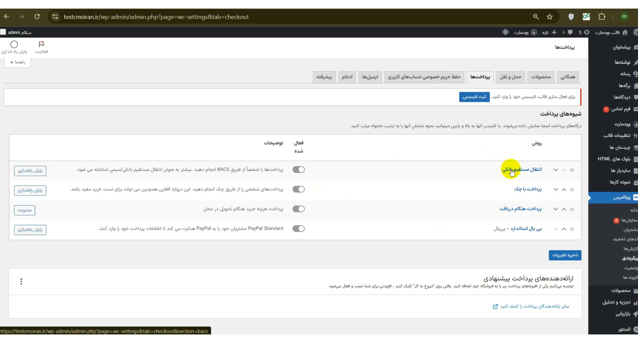Image resolution: width=638 pixels, height=343 pixels.
Task: Go back with the browser back arrow
Action: tap(7, 17)
